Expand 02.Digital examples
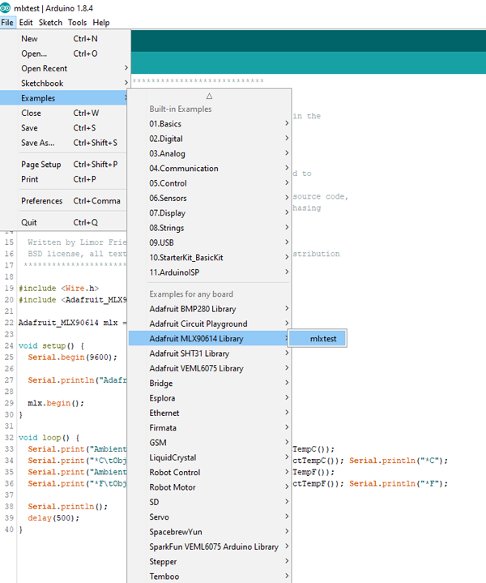The width and height of the screenshot is (486, 583). tap(210, 139)
